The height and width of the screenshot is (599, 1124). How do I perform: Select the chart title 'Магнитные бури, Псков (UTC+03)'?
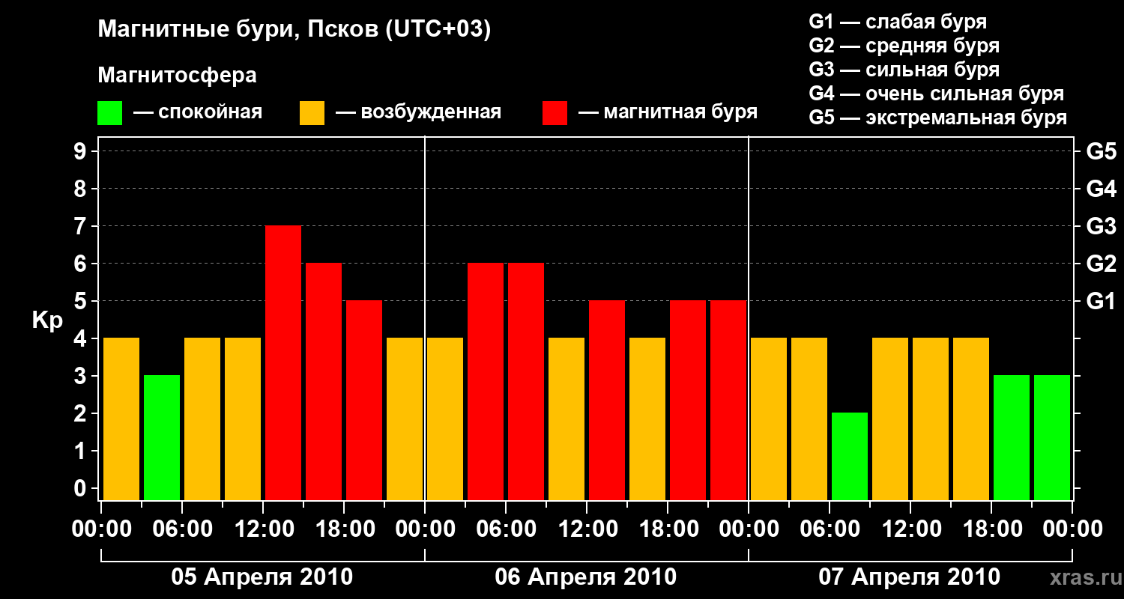tap(294, 30)
